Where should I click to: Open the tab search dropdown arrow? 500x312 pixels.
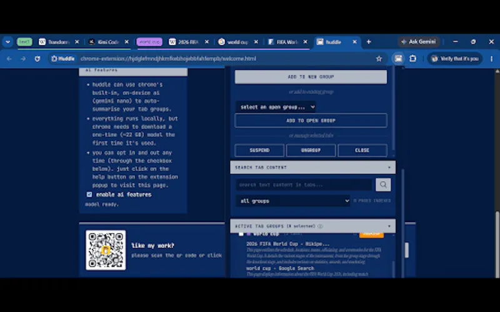coord(7,42)
